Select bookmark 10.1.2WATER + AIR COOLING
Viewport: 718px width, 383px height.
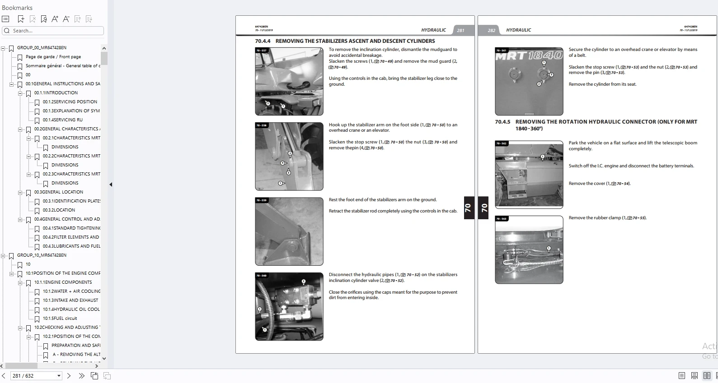[71, 291]
